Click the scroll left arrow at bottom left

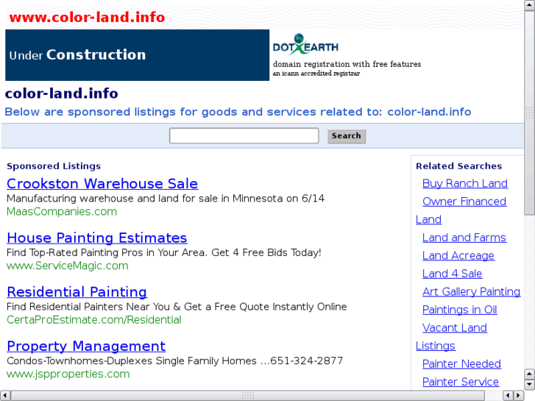click(4, 395)
